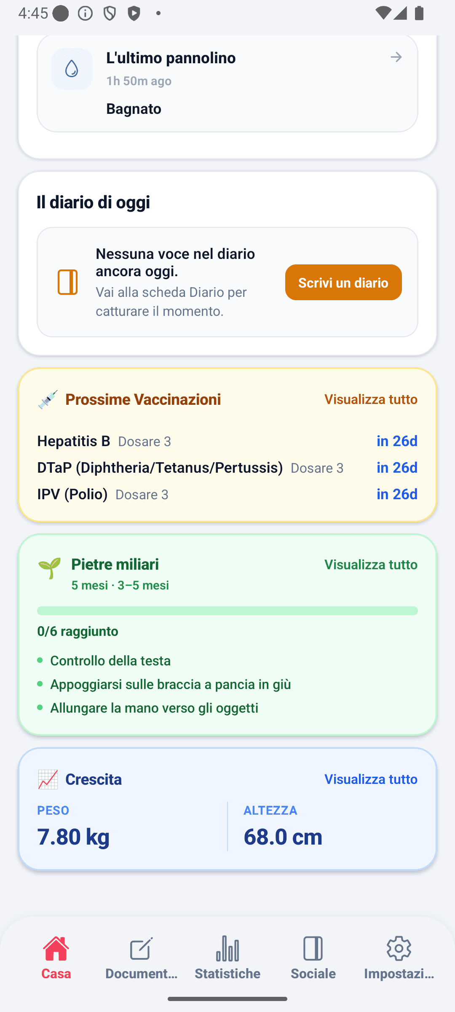Click Scrivi un diario button
This screenshot has height=1012, width=455.
tap(343, 283)
